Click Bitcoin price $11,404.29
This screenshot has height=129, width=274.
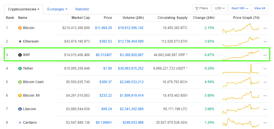pos(103,28)
